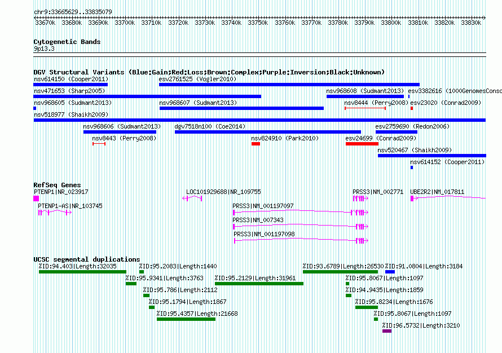Open esv2759690 (Redon2006) variant label

(x=412, y=126)
